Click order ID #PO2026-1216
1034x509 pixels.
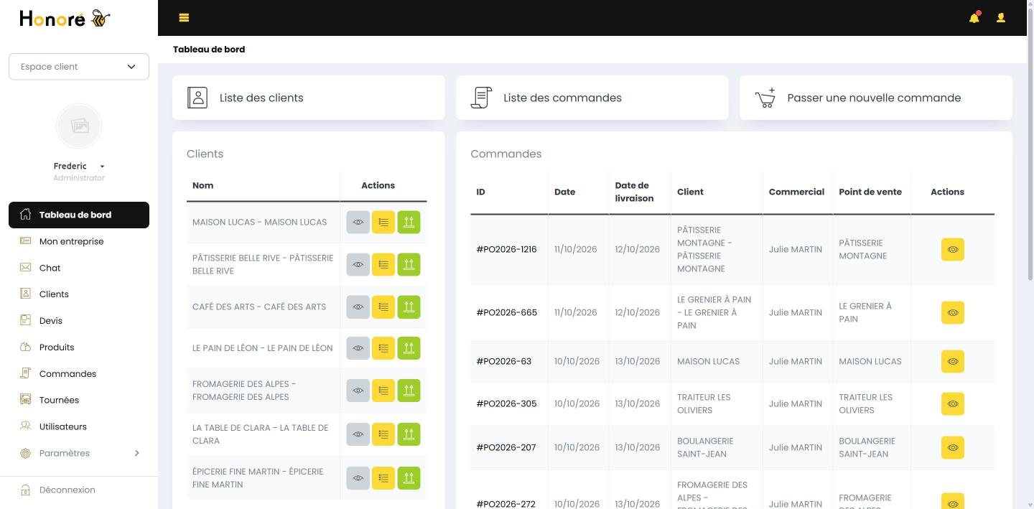tap(506, 250)
